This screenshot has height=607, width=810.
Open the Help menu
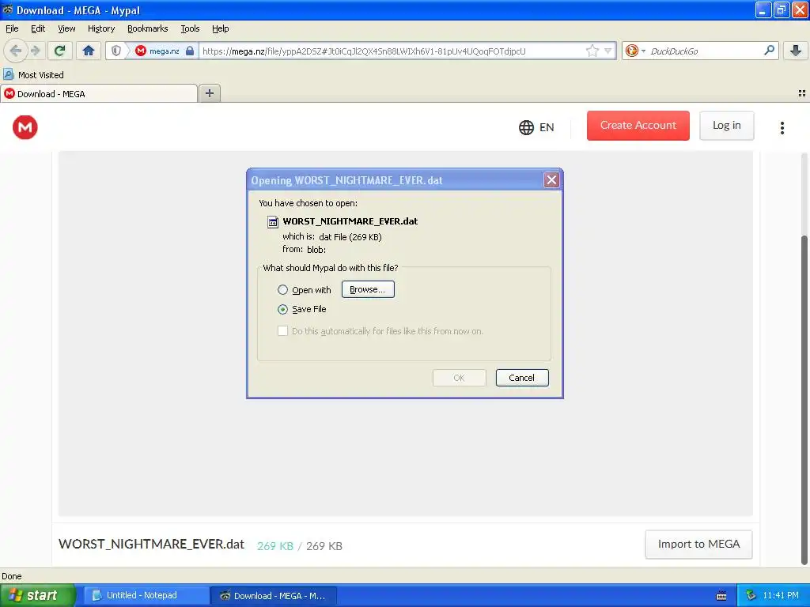tap(221, 28)
